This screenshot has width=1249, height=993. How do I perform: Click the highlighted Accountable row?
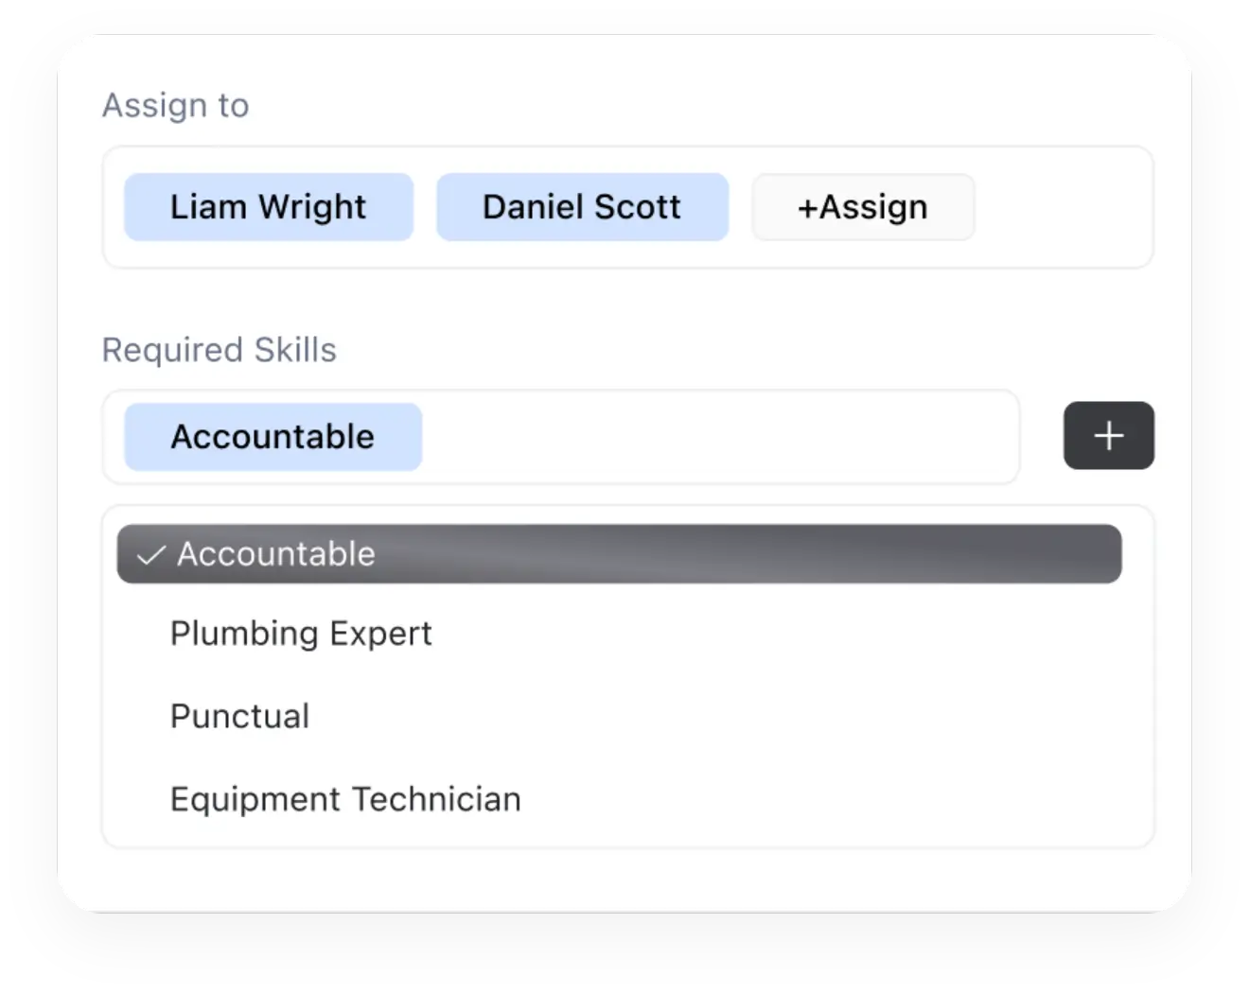pyautogui.click(x=617, y=555)
